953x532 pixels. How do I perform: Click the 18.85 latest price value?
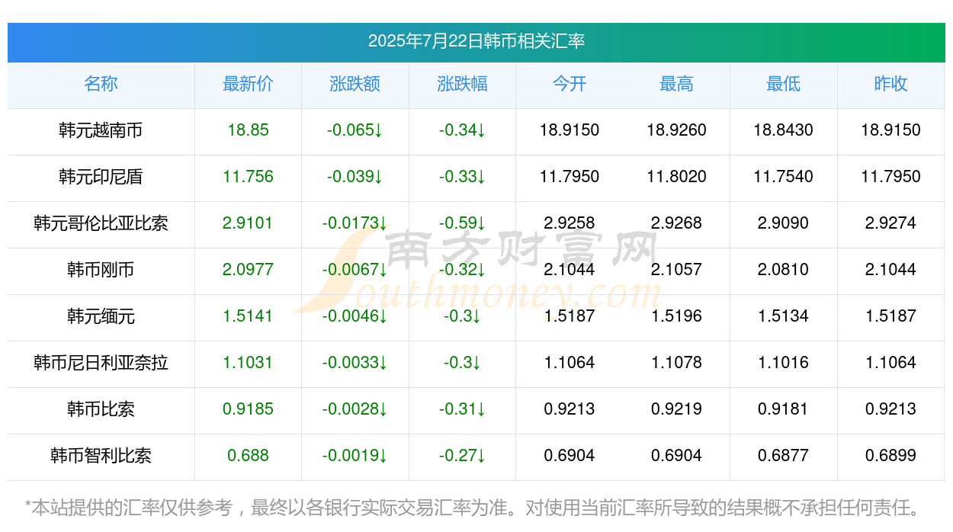248,130
